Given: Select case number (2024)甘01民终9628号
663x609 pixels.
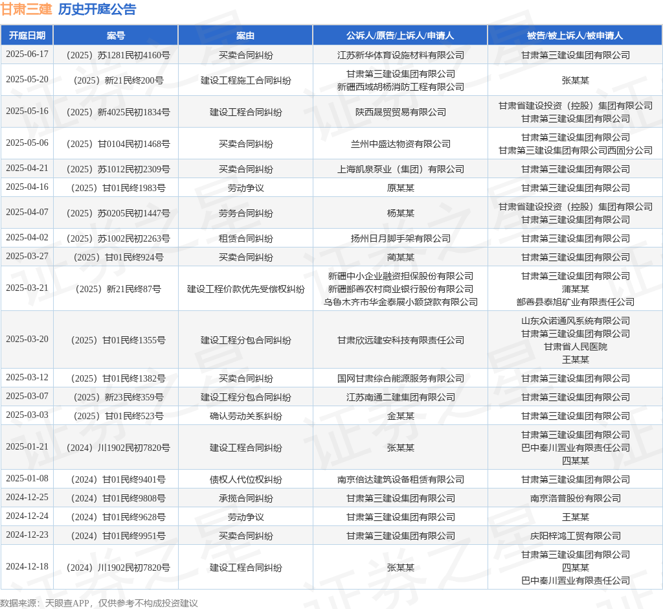Looking at the screenshot, I should click(118, 517).
